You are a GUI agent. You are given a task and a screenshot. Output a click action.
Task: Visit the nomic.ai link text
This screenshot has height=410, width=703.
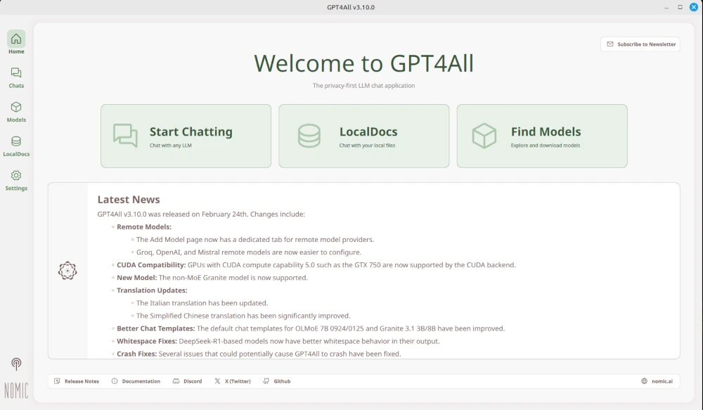coord(662,381)
